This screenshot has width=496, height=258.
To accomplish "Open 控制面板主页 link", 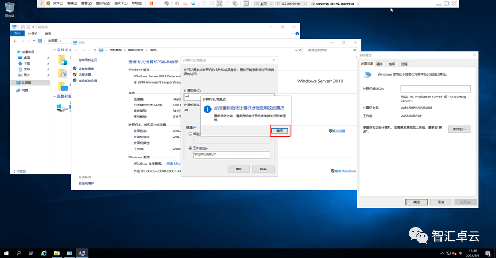I will tap(88, 60).
